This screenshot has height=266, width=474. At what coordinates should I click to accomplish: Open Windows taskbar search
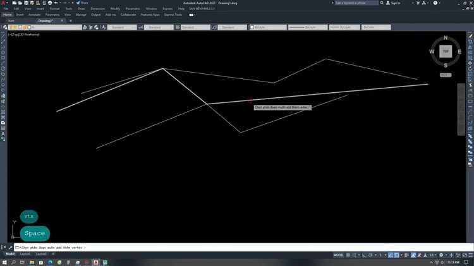(x=13, y=262)
